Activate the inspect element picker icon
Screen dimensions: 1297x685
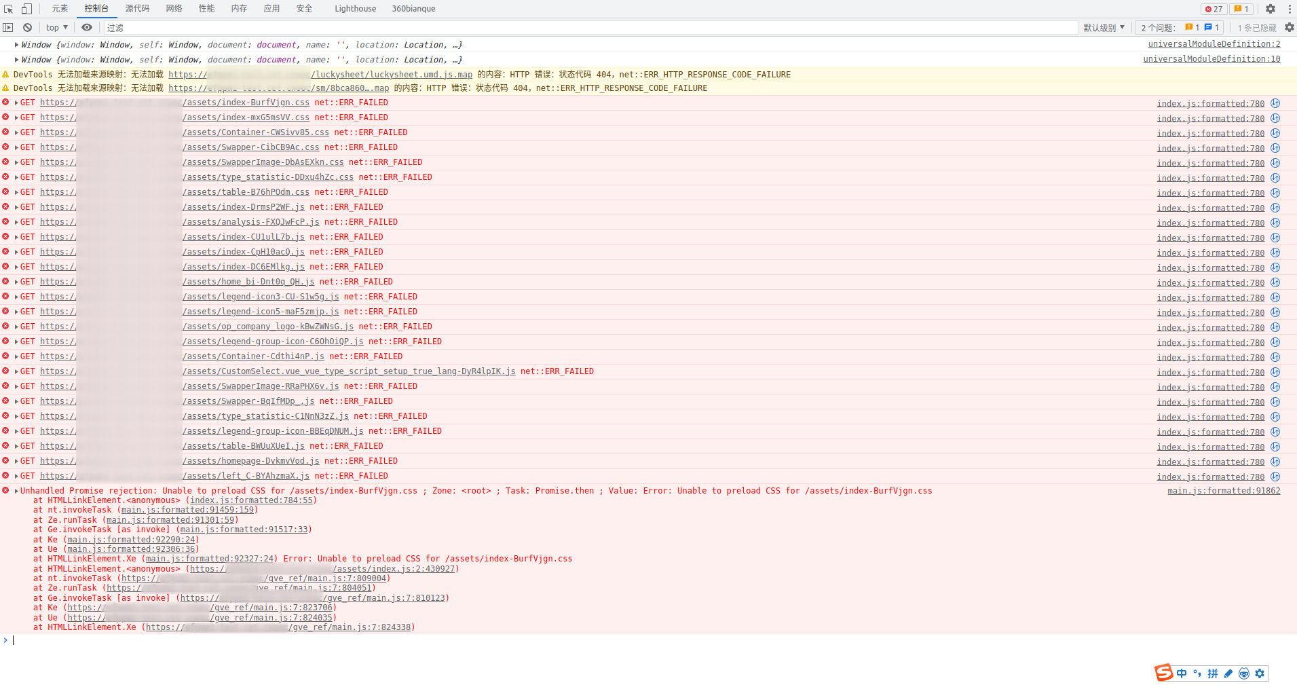(8, 9)
